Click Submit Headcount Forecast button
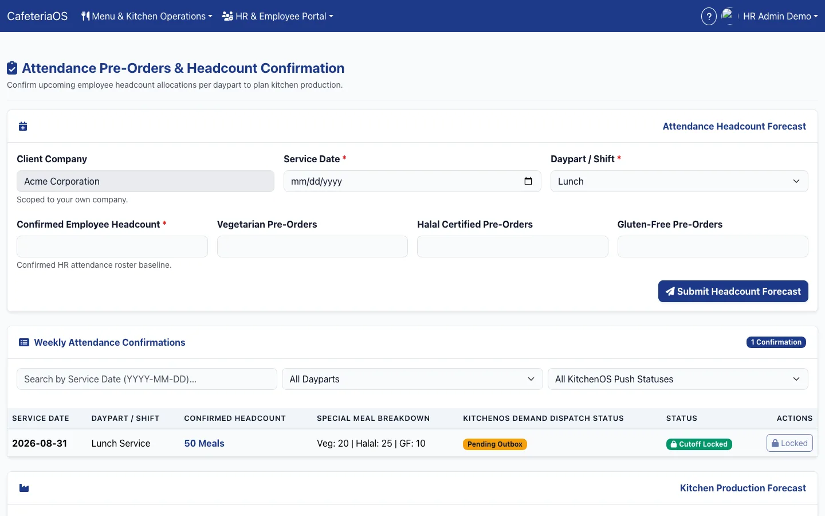 [x=733, y=291]
